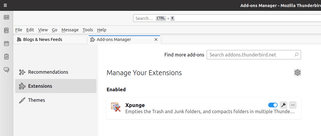Open the Chat icon in sidebar
Screen dimensions: 321x136
(x=6, y=70)
